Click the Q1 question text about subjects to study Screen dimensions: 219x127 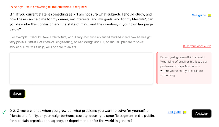(81, 22)
